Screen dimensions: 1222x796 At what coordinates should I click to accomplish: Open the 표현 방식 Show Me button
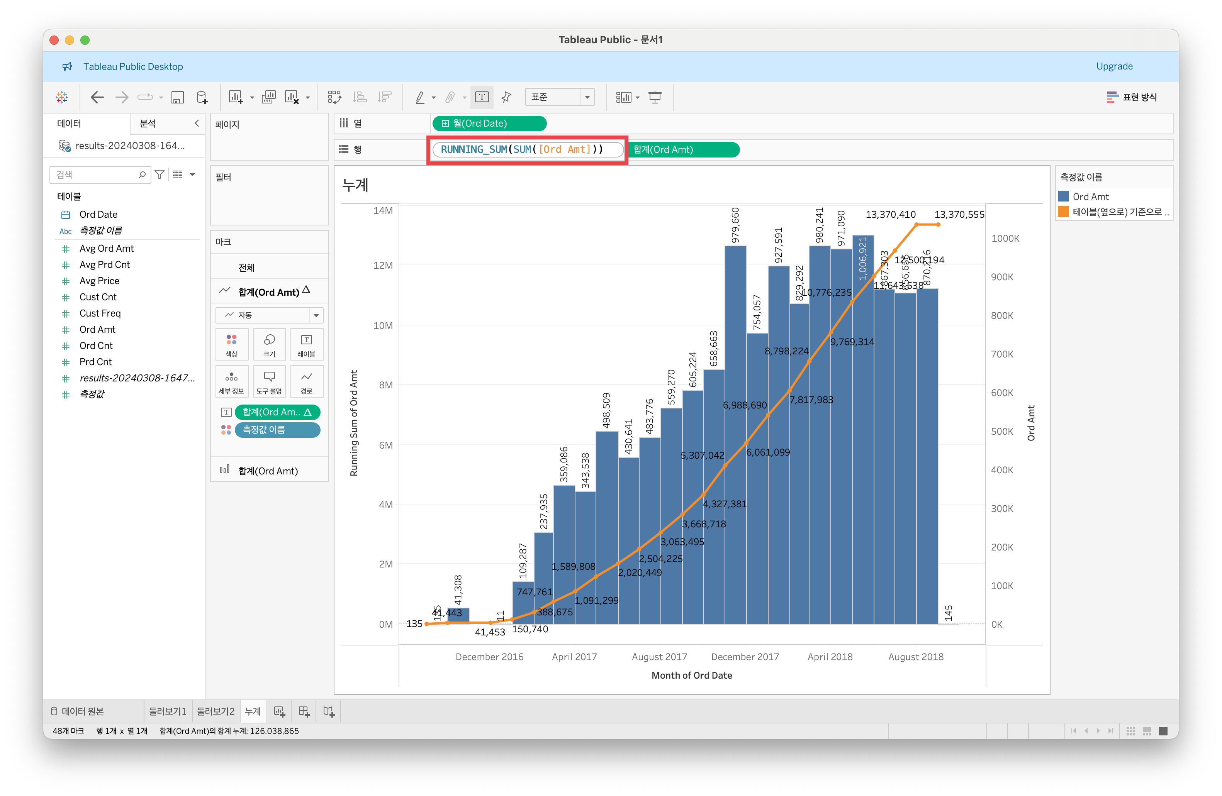(1132, 97)
